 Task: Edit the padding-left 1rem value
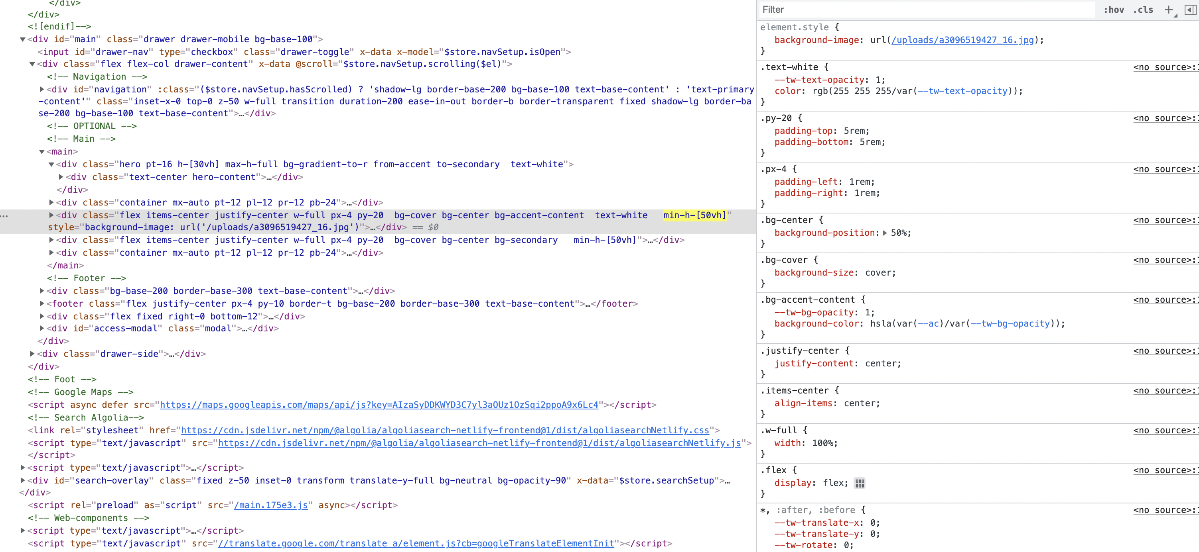pyautogui.click(x=859, y=182)
